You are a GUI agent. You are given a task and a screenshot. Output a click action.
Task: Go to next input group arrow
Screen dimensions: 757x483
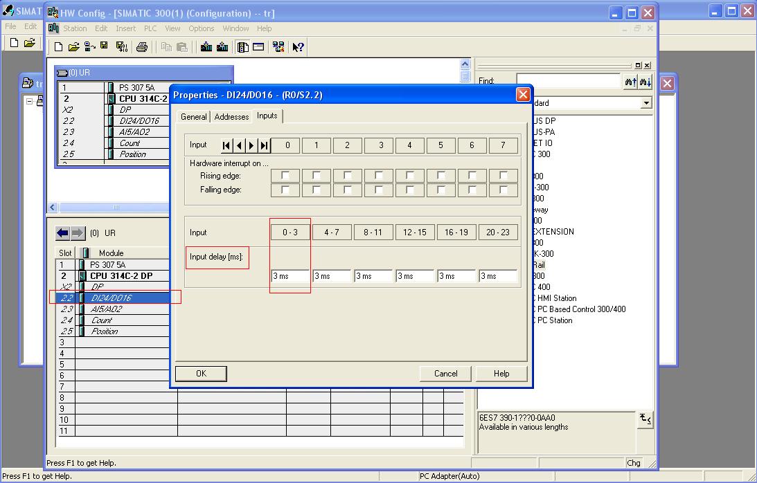pos(251,145)
